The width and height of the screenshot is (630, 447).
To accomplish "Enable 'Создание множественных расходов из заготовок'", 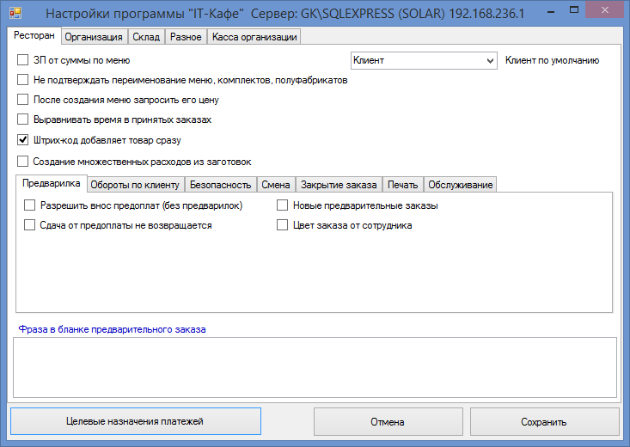I will tap(23, 162).
